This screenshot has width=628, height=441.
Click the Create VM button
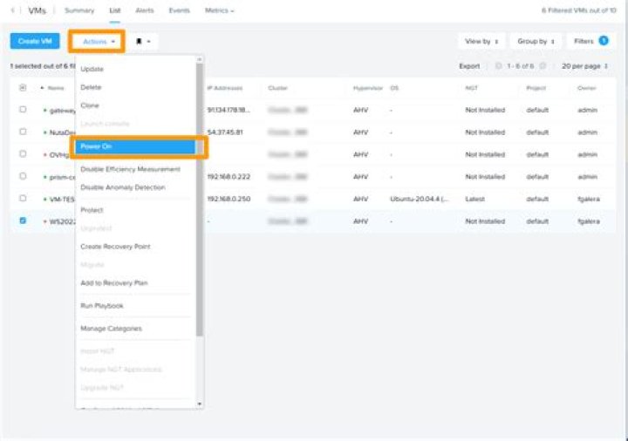34,41
